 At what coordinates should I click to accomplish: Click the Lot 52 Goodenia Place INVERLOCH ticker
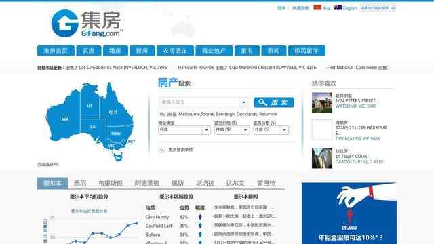tap(116, 68)
